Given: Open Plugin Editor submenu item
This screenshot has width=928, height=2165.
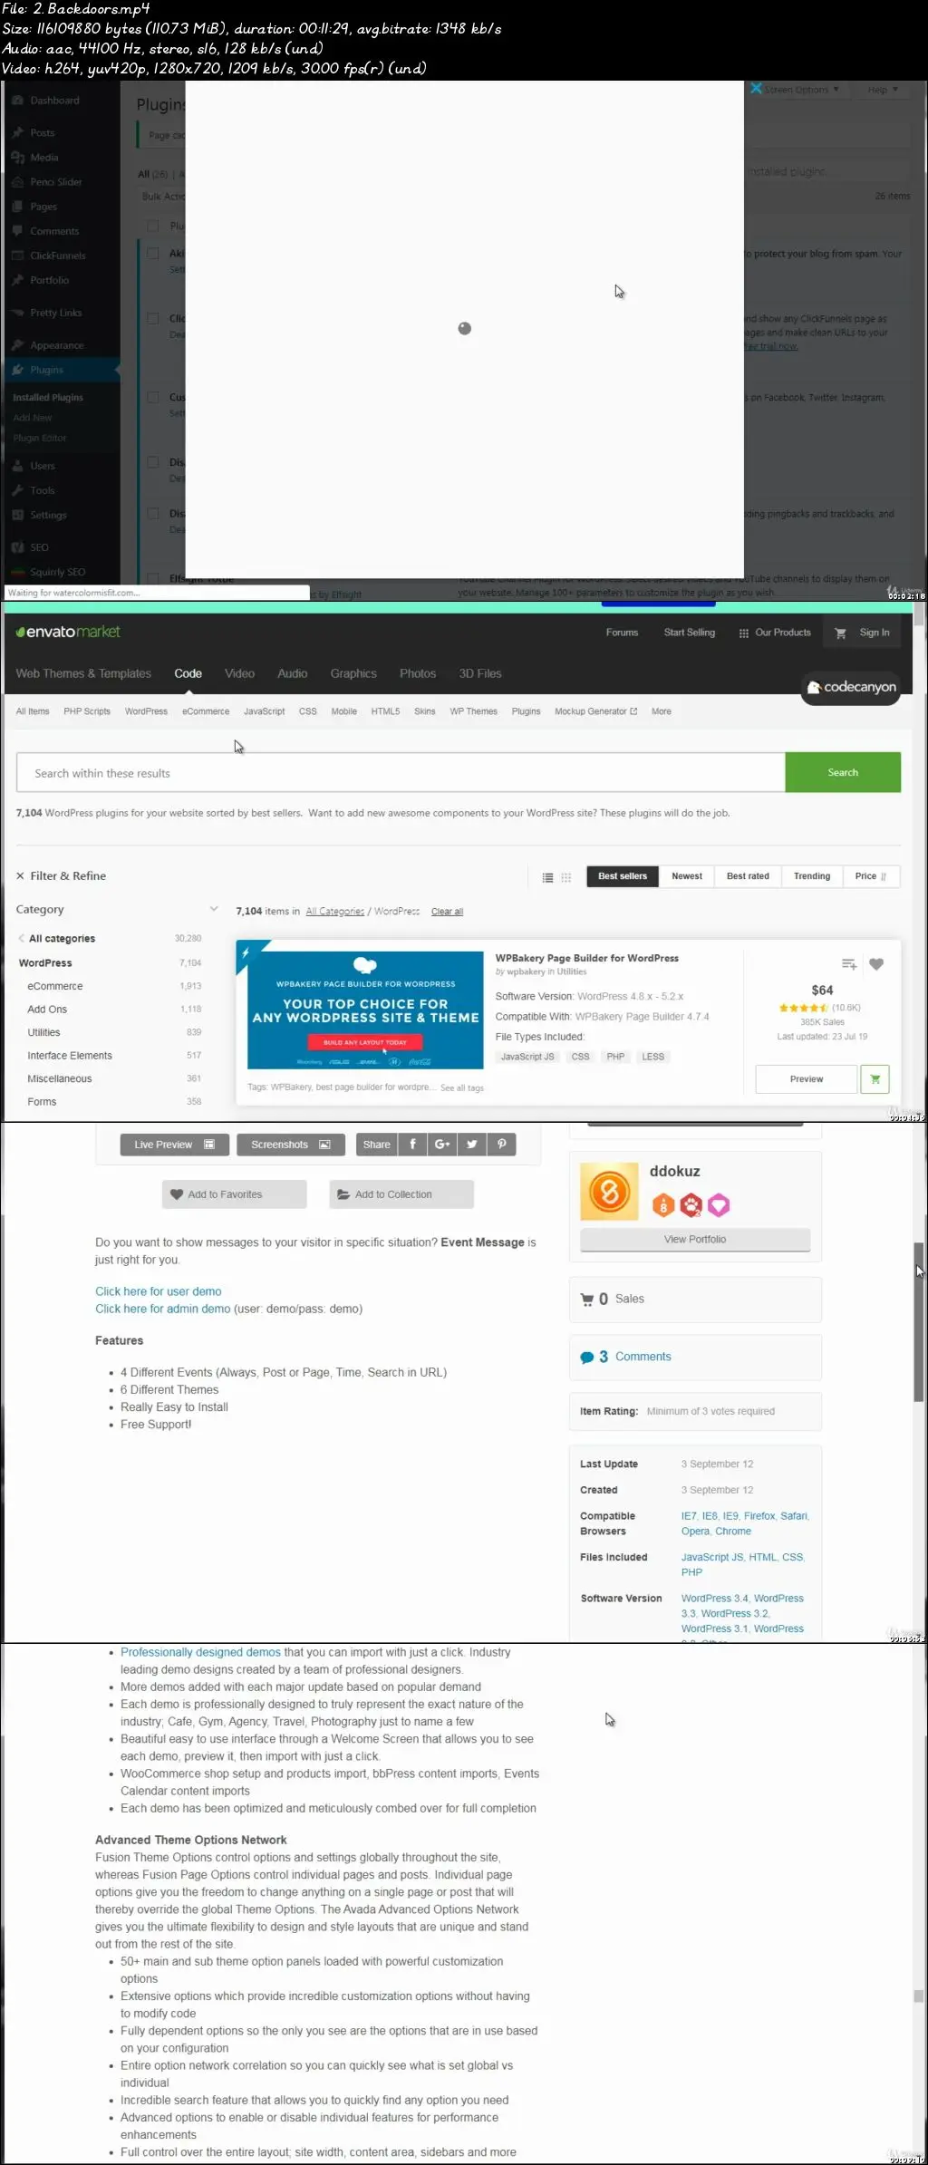Looking at the screenshot, I should pos(40,438).
